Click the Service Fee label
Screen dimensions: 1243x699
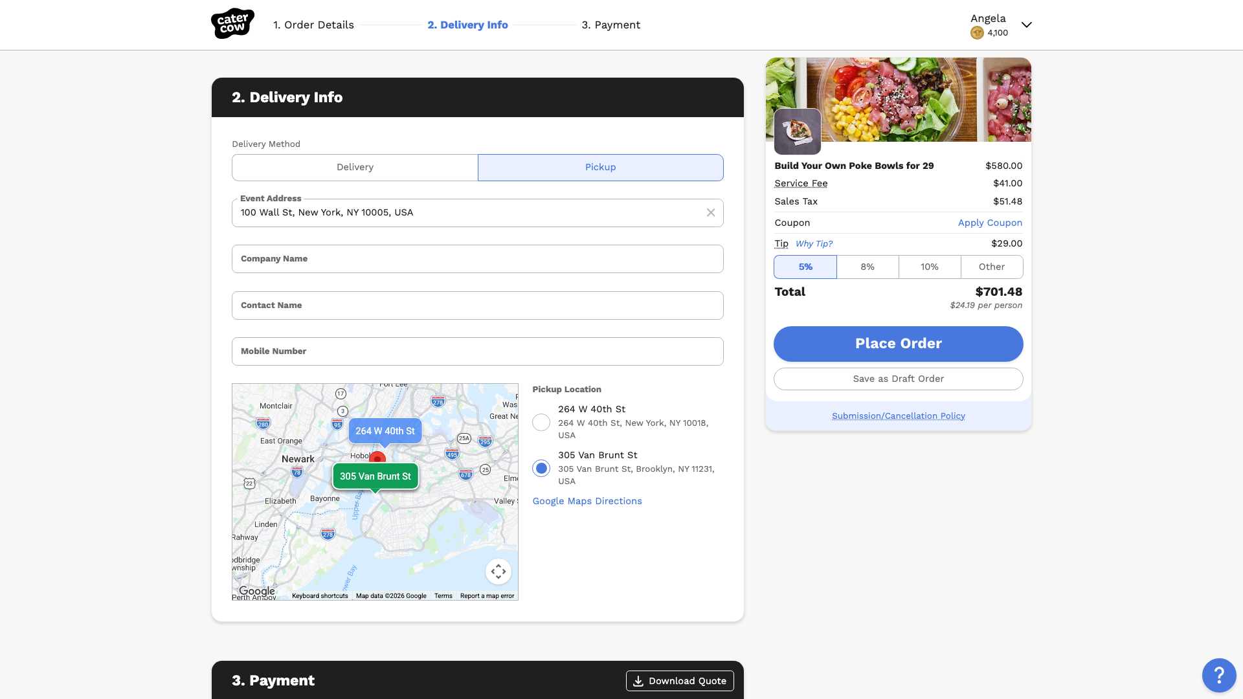pyautogui.click(x=801, y=184)
